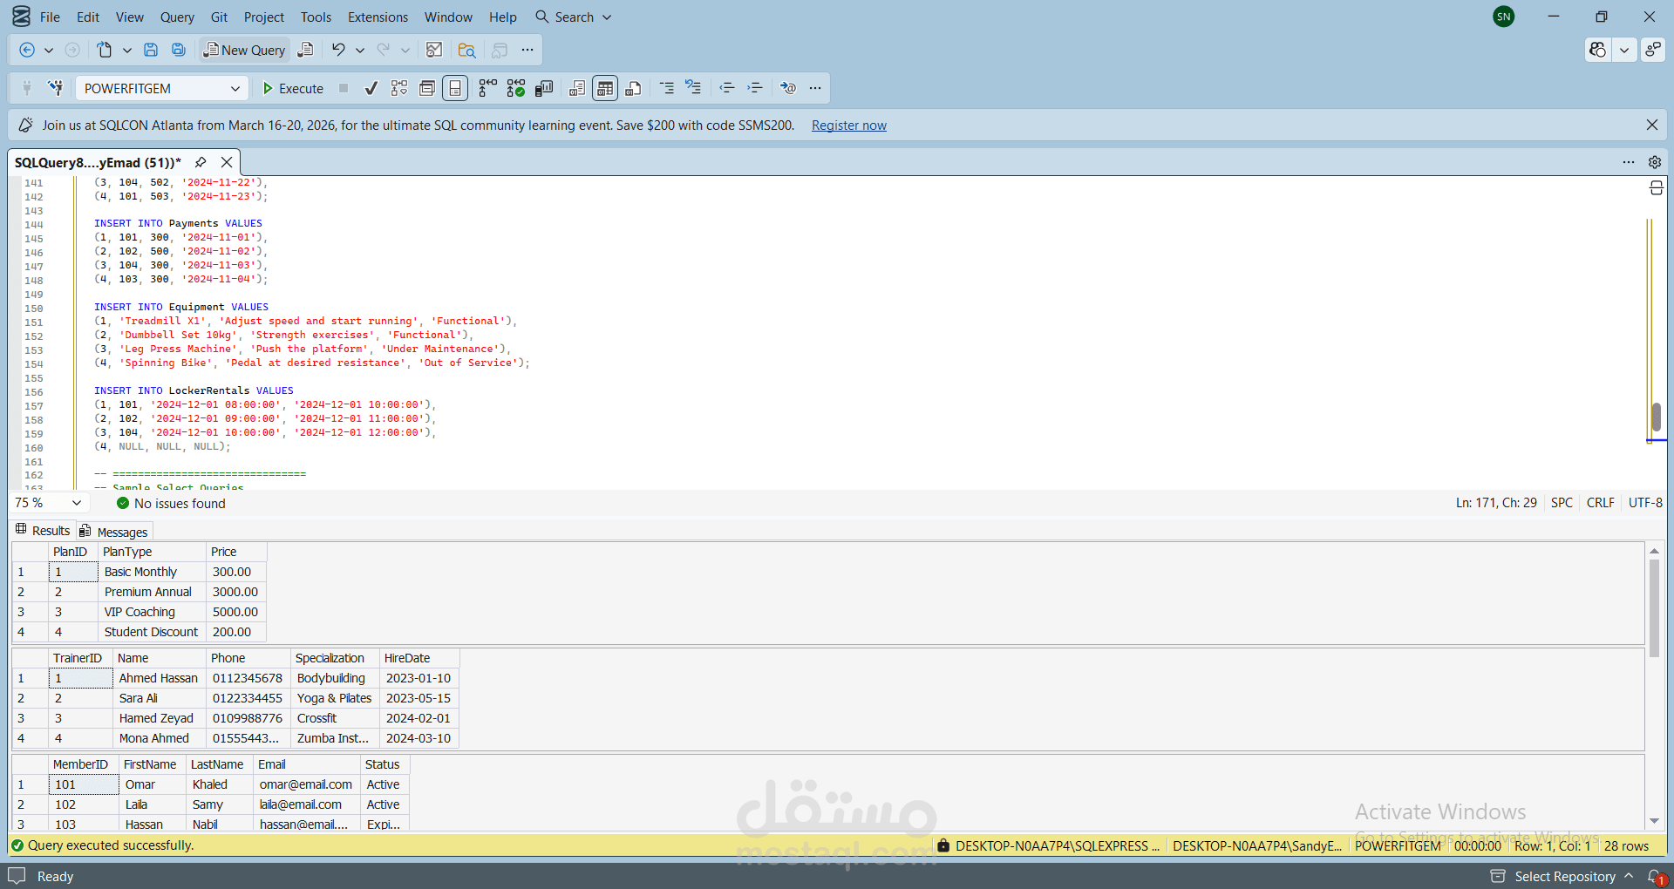Switch to the Messages tab

pyautogui.click(x=113, y=531)
